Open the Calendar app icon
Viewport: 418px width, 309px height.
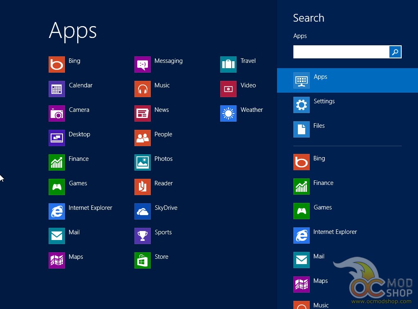pos(56,89)
